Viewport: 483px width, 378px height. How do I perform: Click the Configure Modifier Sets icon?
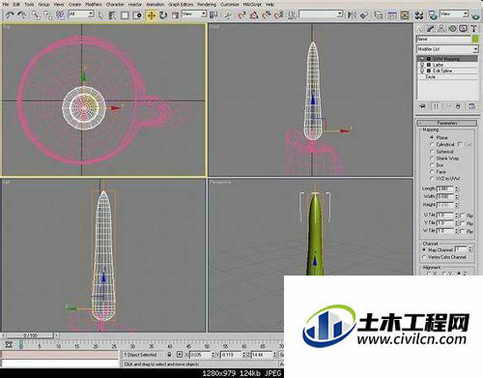click(472, 106)
